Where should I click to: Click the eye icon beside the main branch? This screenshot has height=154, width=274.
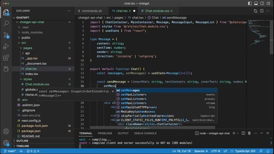21,151
